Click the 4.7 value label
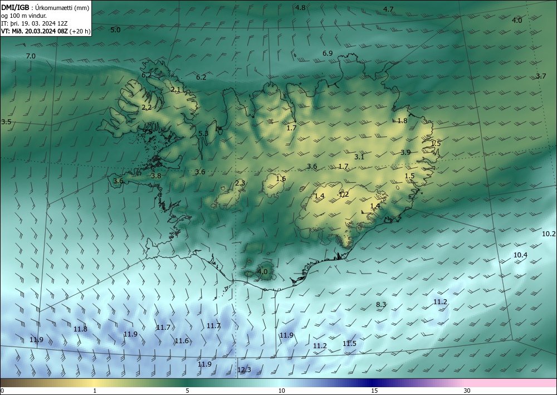Image resolution: width=557 pixels, height=395 pixels. [x=388, y=9]
